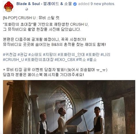Click the post text mentioning B&S
The image size is (138, 134).
54,44
